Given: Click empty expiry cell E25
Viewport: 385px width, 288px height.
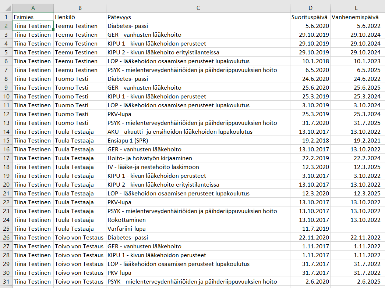Looking at the screenshot, I should (x=356, y=229).
